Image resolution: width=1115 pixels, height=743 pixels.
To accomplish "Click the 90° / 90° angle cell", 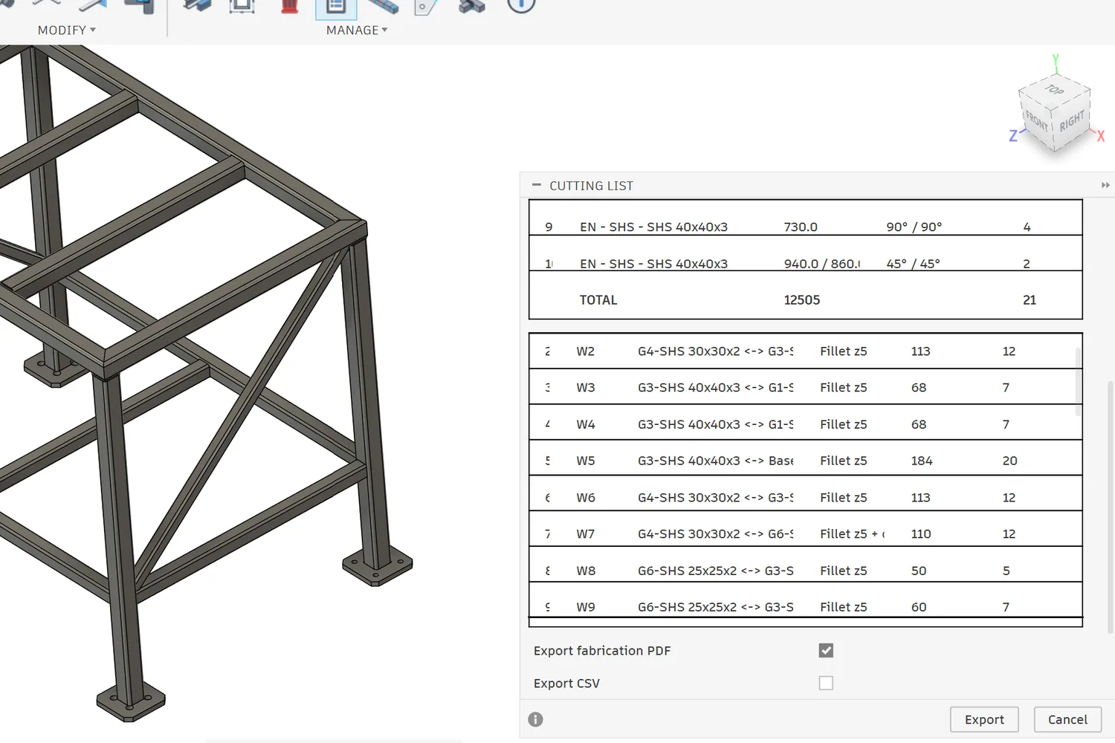I will point(914,227).
